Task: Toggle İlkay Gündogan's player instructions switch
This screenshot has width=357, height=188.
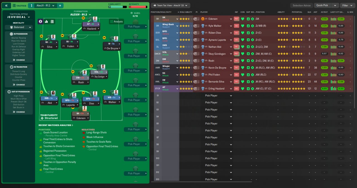Action: pos(197,54)
